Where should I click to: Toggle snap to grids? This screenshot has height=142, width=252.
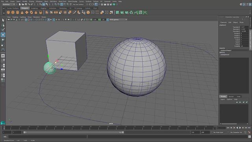click(56, 4)
